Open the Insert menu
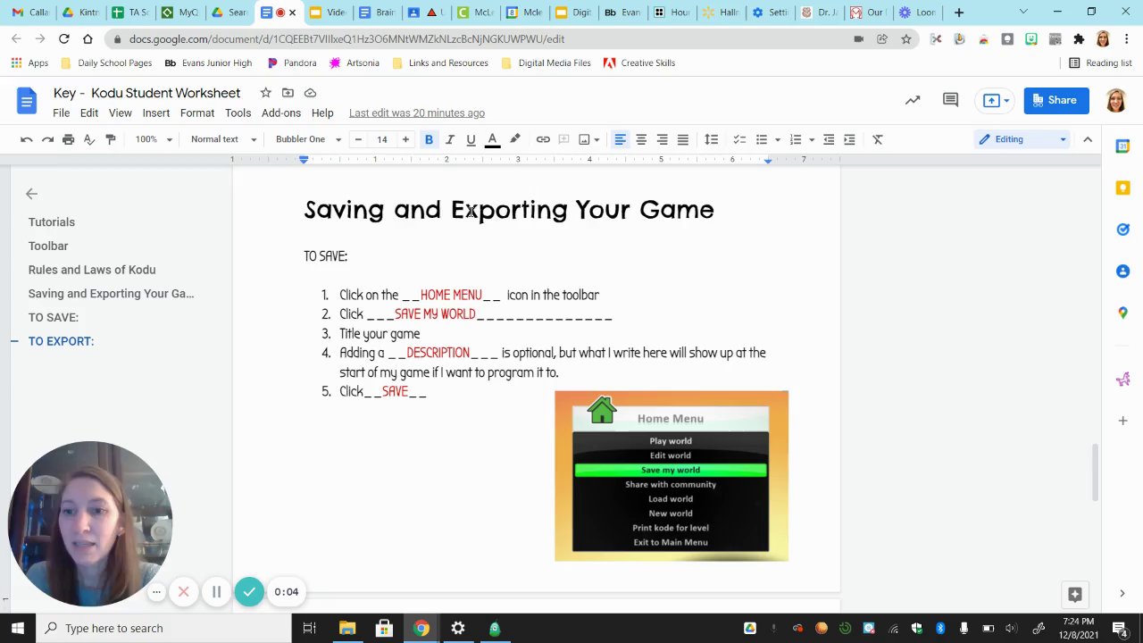The height and width of the screenshot is (643, 1143). (x=155, y=113)
